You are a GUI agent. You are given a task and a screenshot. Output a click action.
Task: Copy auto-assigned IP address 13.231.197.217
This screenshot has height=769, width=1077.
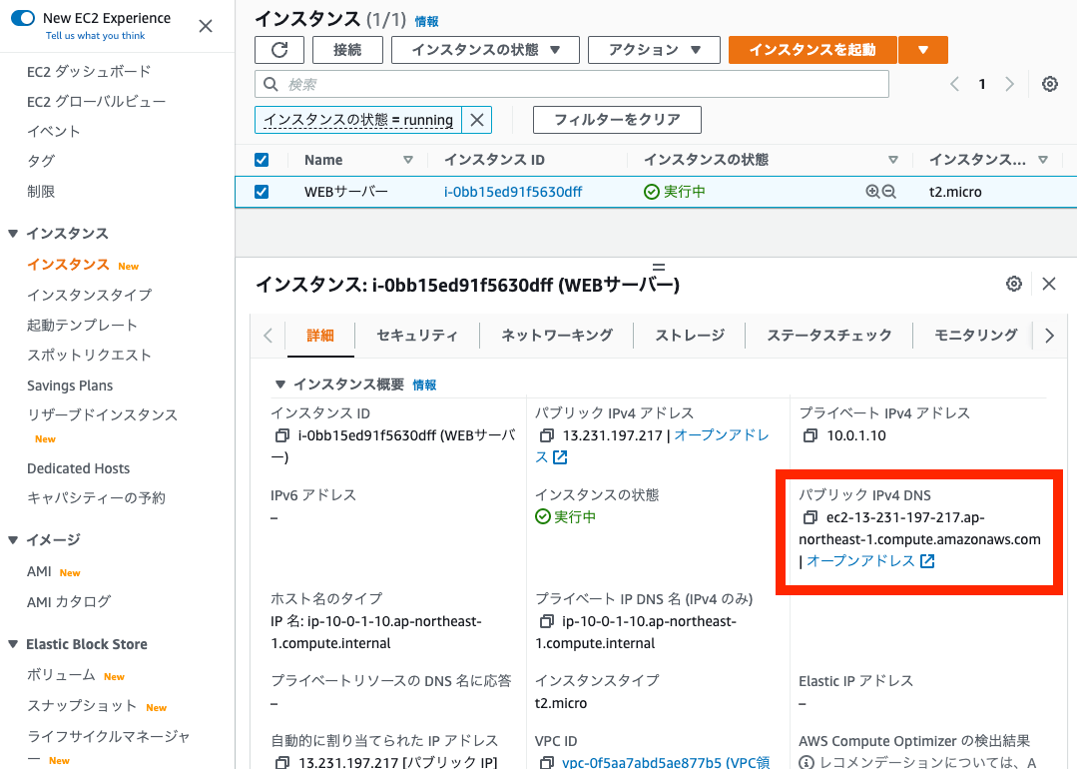pyautogui.click(x=281, y=762)
